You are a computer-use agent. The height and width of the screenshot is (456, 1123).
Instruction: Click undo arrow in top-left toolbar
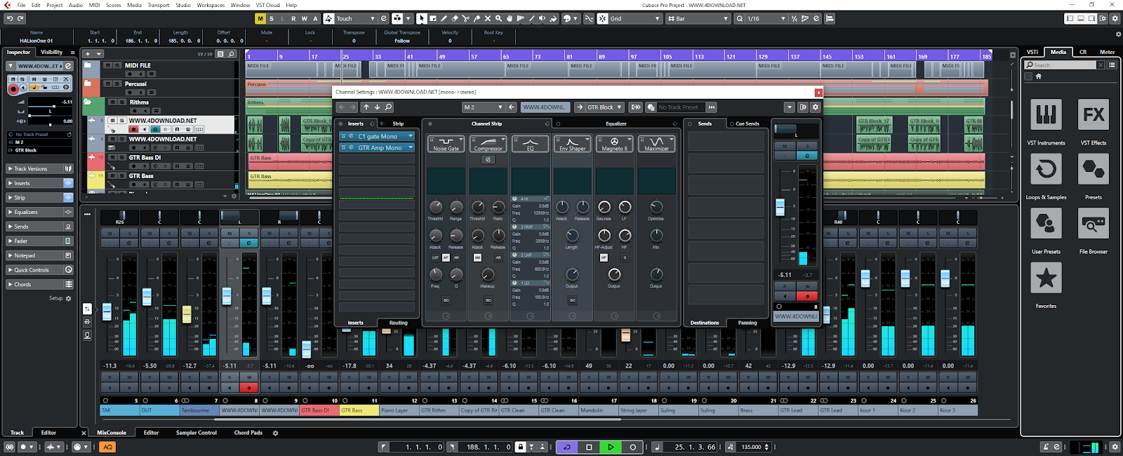pyautogui.click(x=10, y=19)
